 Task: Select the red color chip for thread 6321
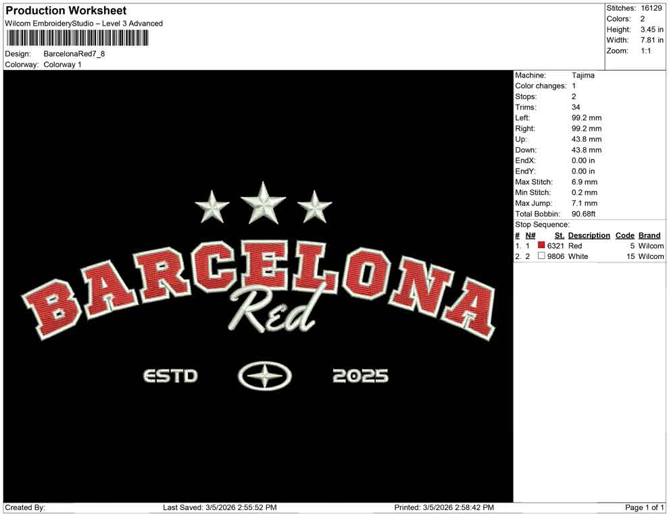pyautogui.click(x=540, y=246)
